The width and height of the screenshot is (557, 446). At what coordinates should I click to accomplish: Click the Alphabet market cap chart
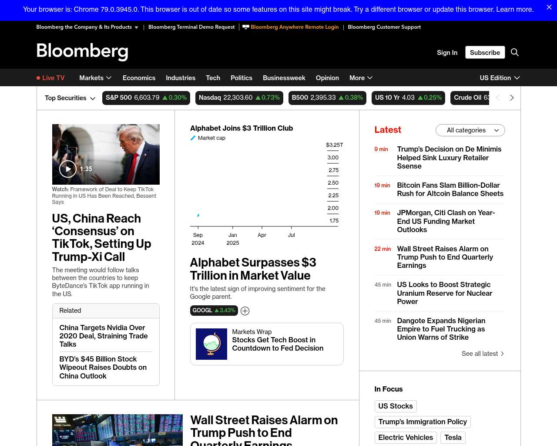point(266,185)
